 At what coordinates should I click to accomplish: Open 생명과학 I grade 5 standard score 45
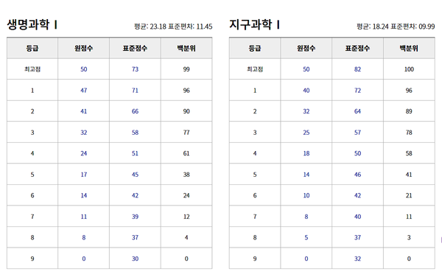click(x=135, y=175)
